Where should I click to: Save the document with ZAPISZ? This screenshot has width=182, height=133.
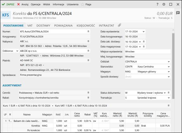point(8,4)
